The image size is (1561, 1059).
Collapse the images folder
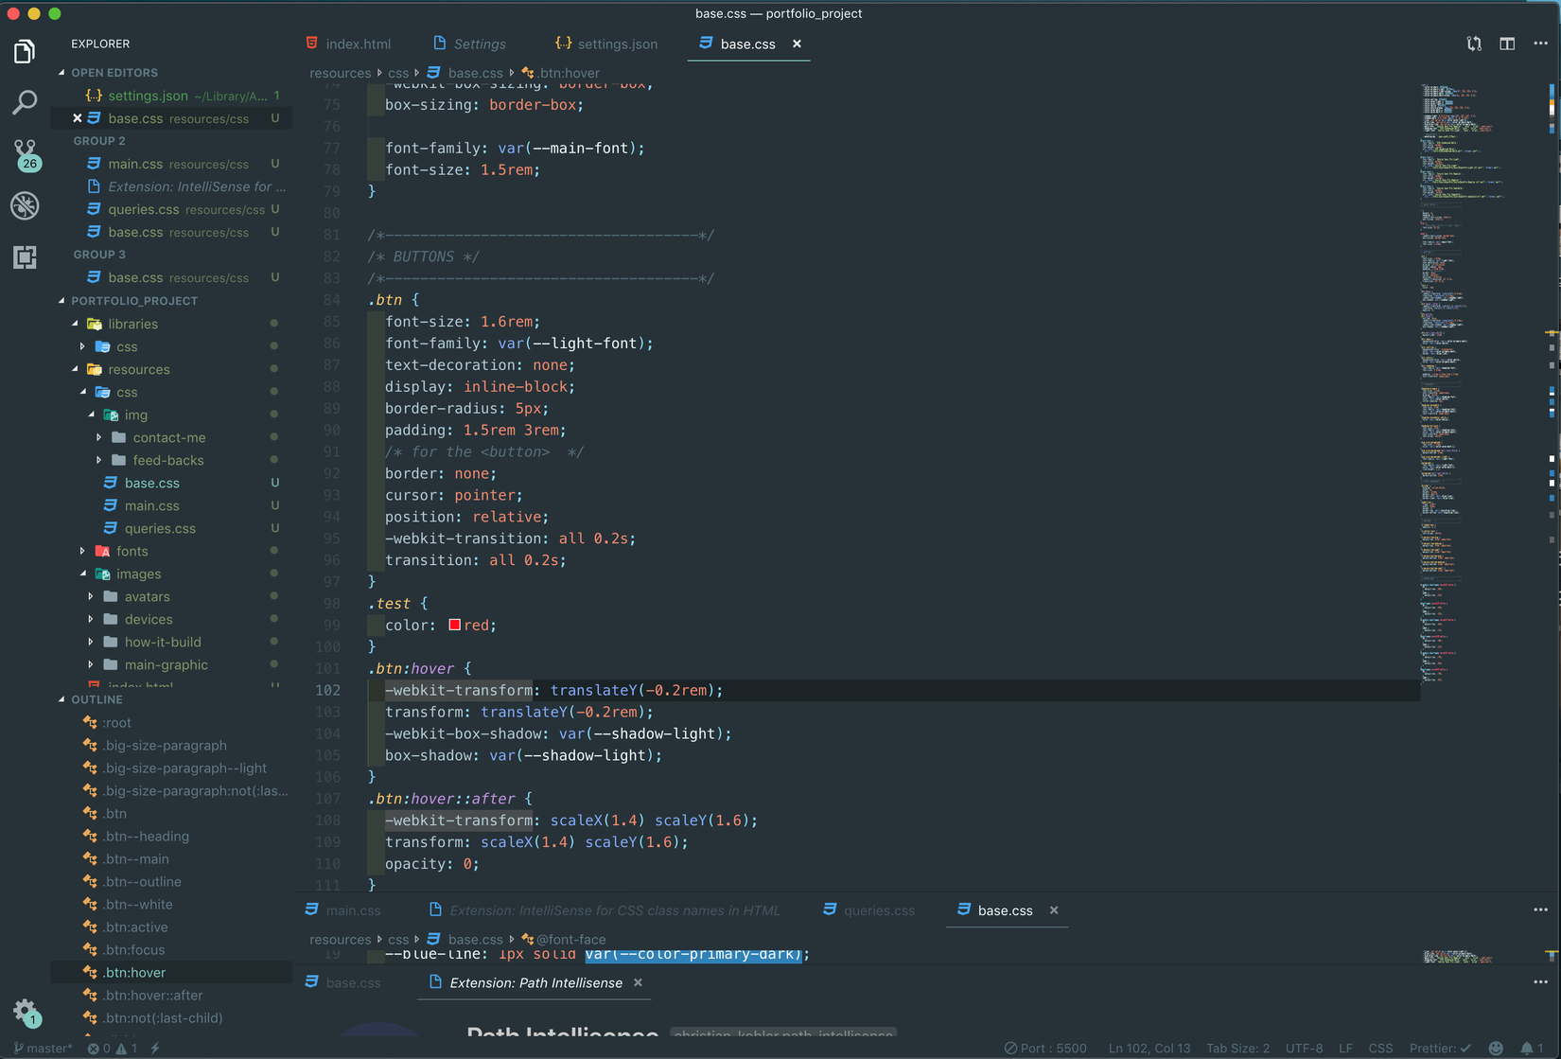83,574
